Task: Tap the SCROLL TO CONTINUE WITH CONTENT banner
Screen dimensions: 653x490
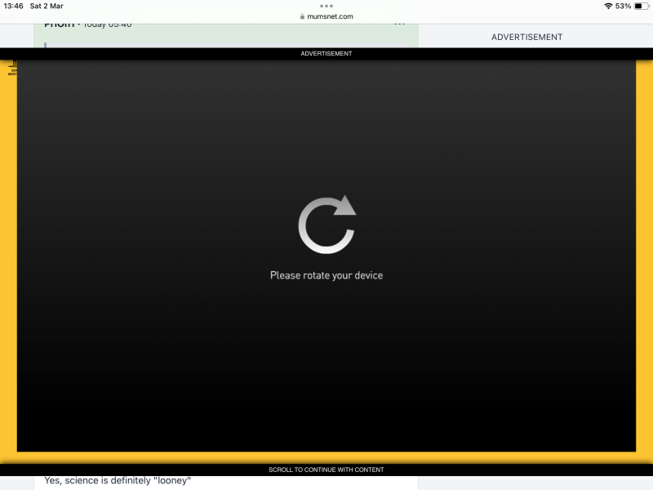Action: tap(326, 469)
